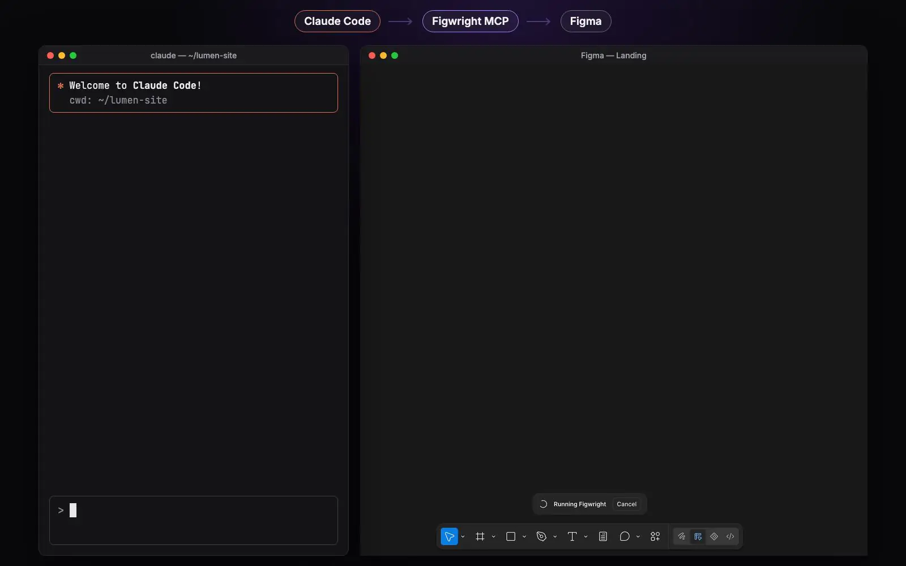
Task: Click 'claude — ~/lumen-site' terminal title
Action: point(194,55)
